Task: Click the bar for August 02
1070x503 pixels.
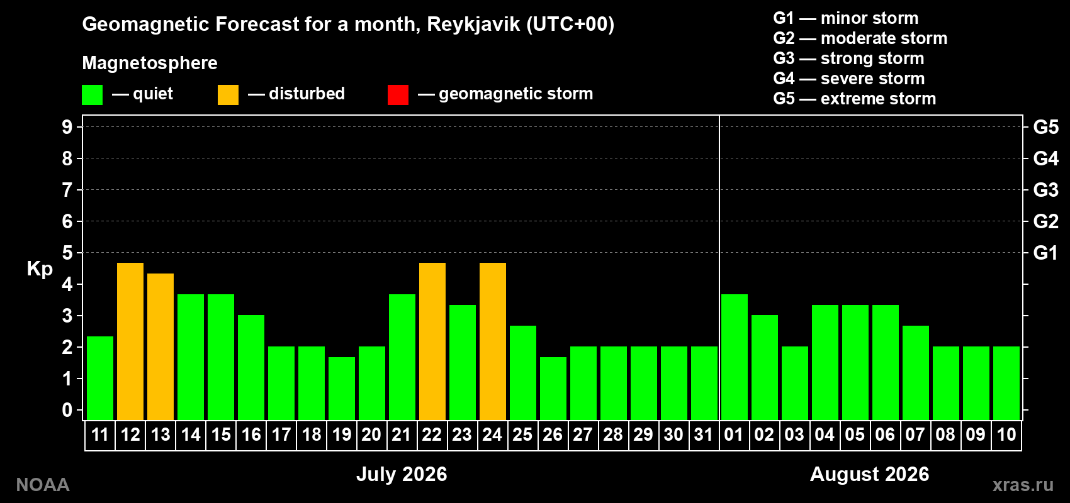Action: pos(765,367)
